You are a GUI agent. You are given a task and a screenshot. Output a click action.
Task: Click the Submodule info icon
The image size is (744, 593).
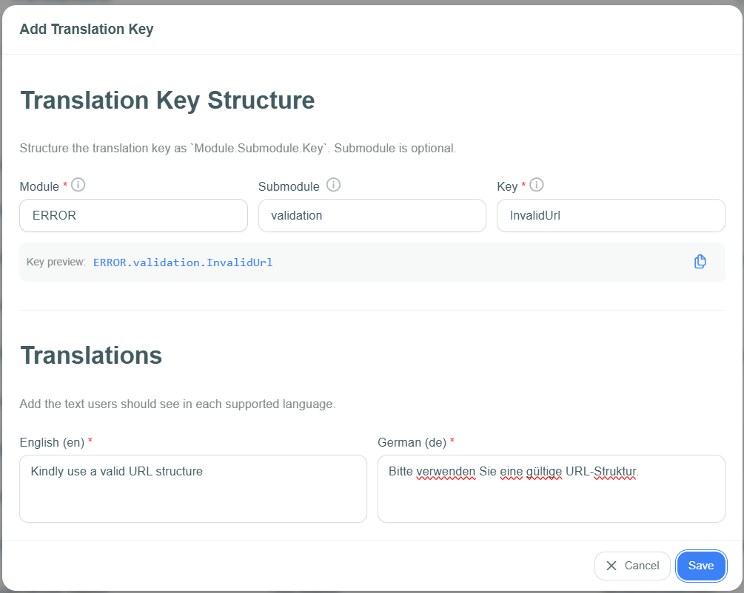click(334, 185)
